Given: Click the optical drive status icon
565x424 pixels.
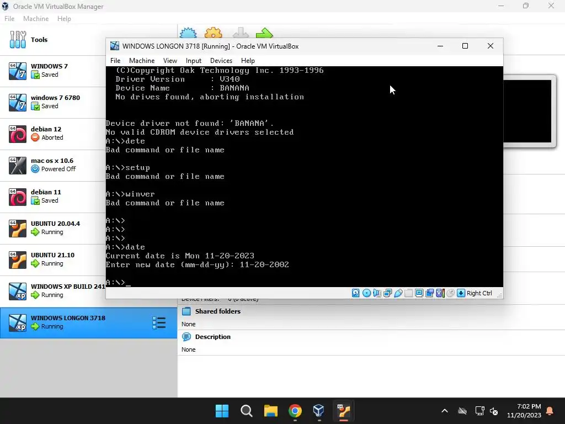Looking at the screenshot, I should coord(366,293).
